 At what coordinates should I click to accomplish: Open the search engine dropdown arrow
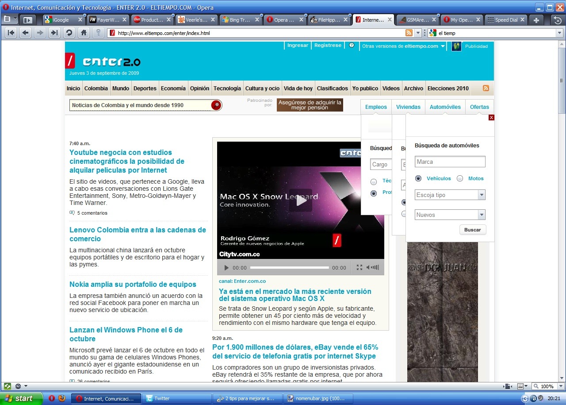pos(559,33)
